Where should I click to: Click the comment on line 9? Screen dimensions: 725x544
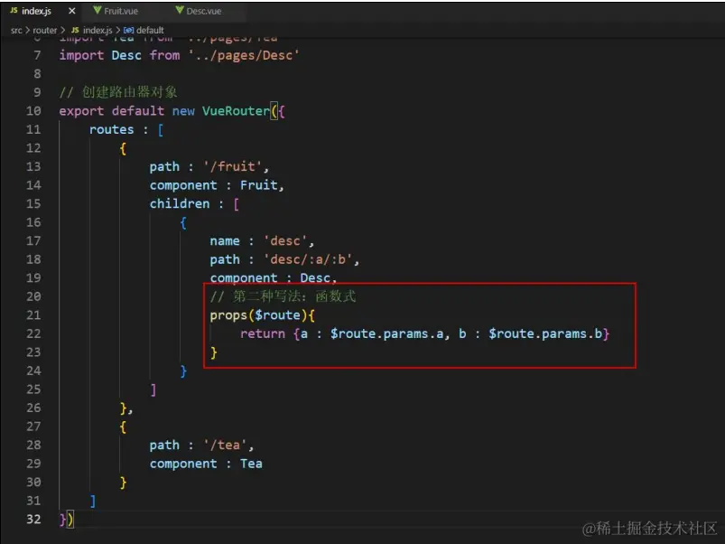coord(118,92)
